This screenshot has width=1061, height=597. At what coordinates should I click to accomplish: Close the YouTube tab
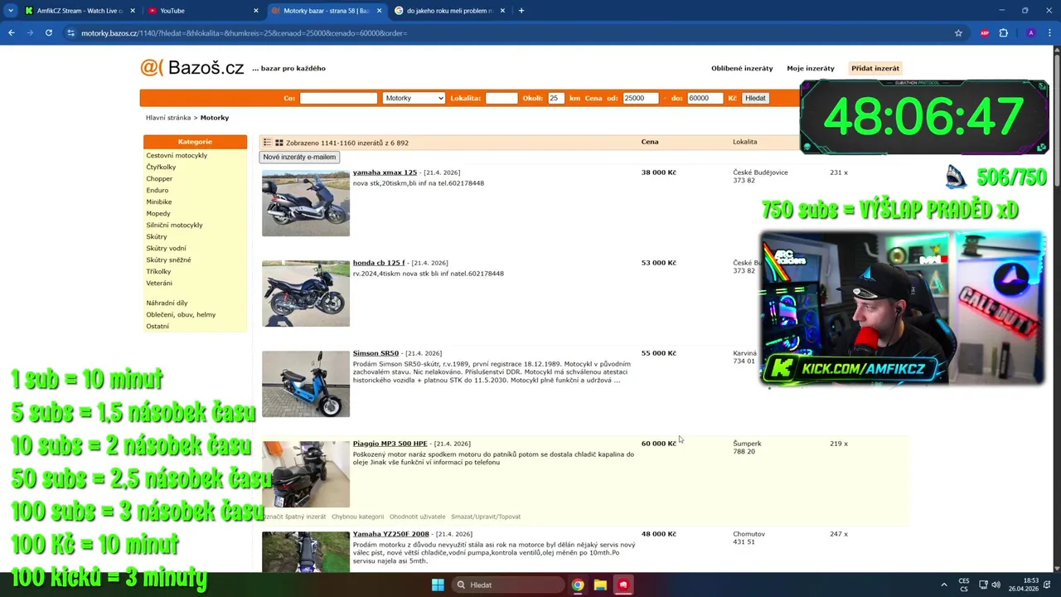(x=255, y=11)
